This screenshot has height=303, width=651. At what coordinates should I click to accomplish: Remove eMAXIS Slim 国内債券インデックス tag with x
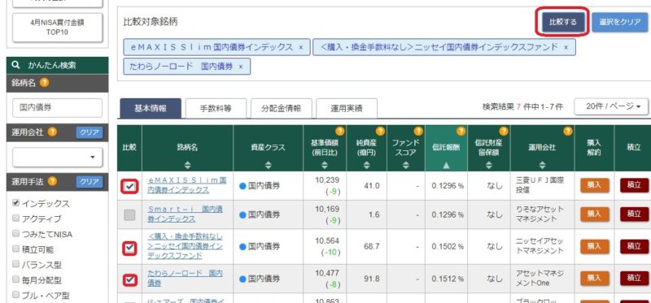click(301, 47)
